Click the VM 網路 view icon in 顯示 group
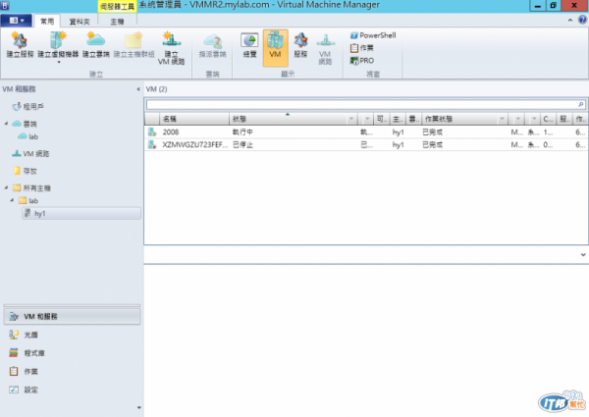This screenshot has width=589, height=417. [x=325, y=49]
